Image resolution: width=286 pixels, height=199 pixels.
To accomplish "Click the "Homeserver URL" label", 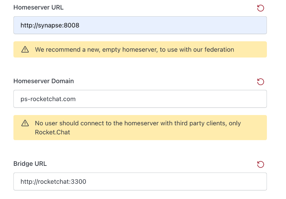I will click(38, 7).
